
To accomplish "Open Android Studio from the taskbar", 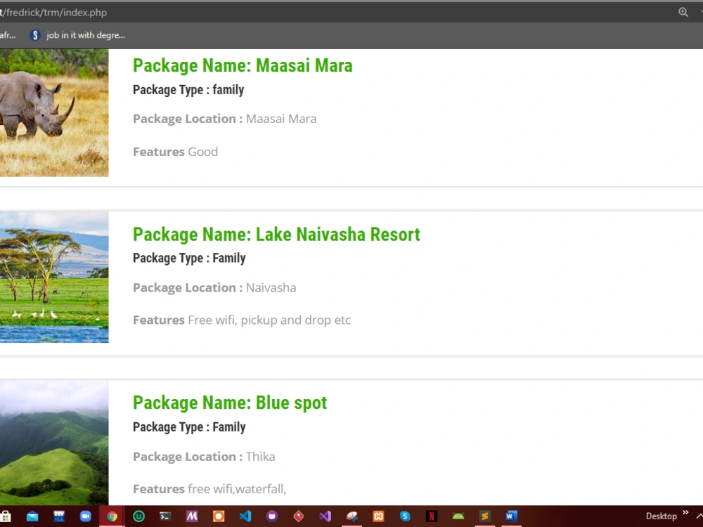I will coord(458,516).
